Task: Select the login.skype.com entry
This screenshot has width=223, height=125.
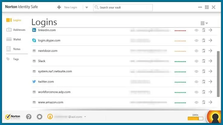Action: (49, 40)
